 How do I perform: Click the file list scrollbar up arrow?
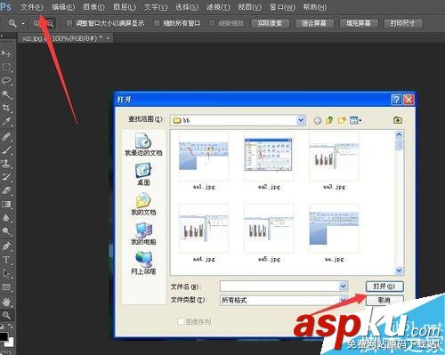pyautogui.click(x=399, y=134)
